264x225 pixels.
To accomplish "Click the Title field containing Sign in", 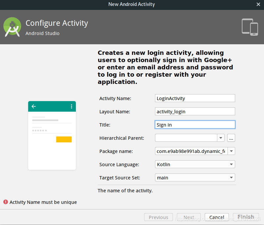I will (x=195, y=125).
